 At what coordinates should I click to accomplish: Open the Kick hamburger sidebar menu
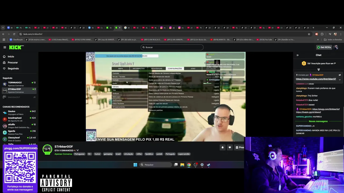[x=5, y=47]
